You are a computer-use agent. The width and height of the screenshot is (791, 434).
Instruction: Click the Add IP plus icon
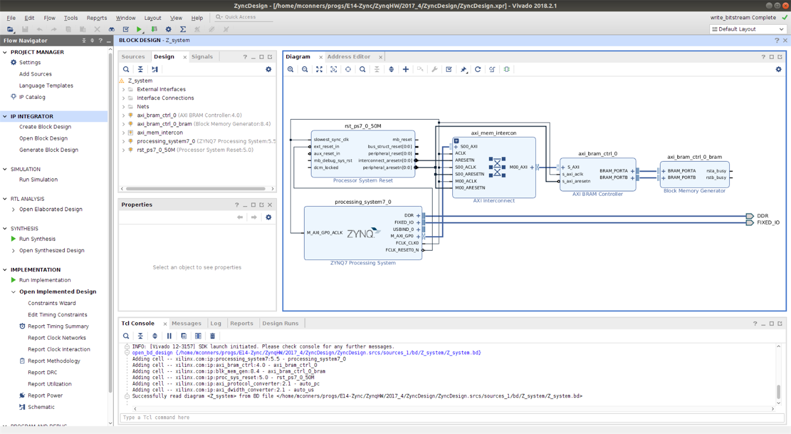(406, 69)
